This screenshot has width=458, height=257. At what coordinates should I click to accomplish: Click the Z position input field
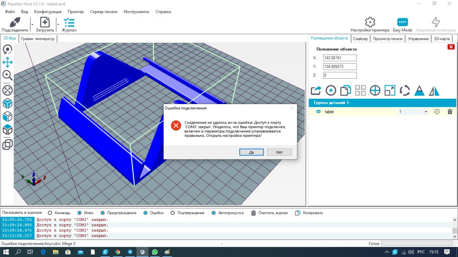pyautogui.click(x=340, y=75)
